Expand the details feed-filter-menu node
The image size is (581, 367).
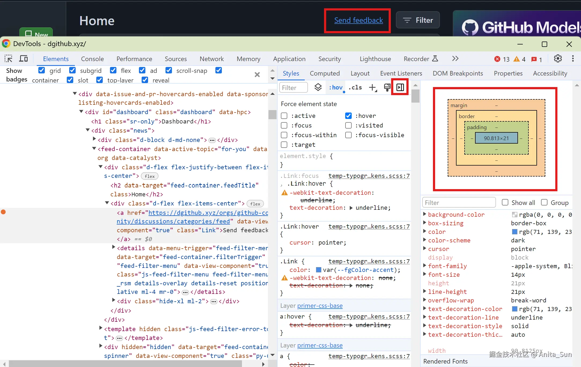click(x=113, y=247)
